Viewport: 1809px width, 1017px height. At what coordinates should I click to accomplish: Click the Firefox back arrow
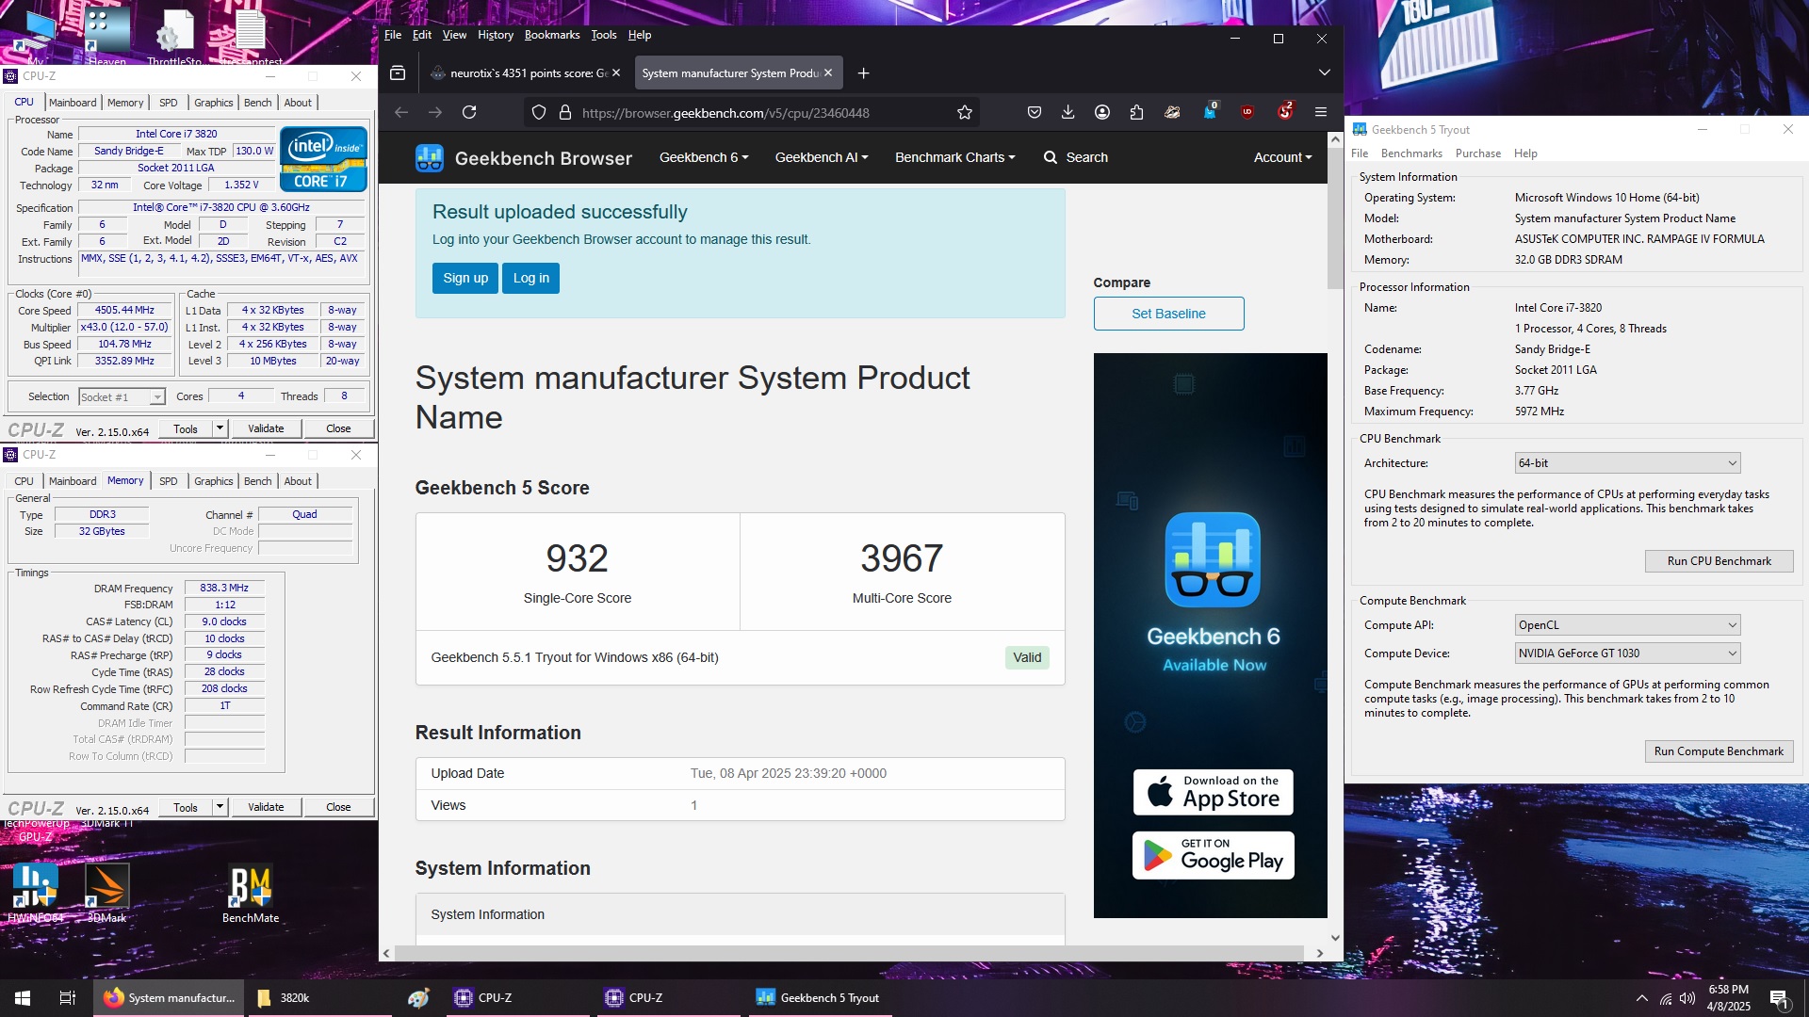(401, 112)
